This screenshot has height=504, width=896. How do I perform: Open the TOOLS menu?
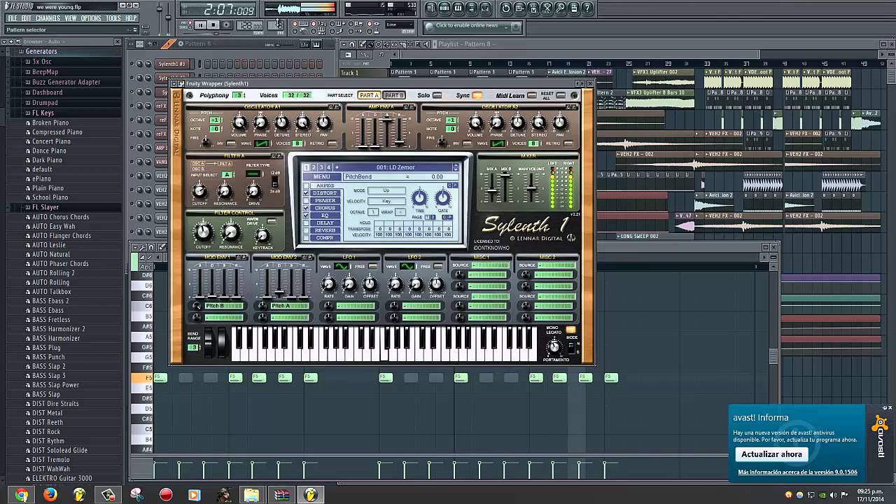pos(113,18)
